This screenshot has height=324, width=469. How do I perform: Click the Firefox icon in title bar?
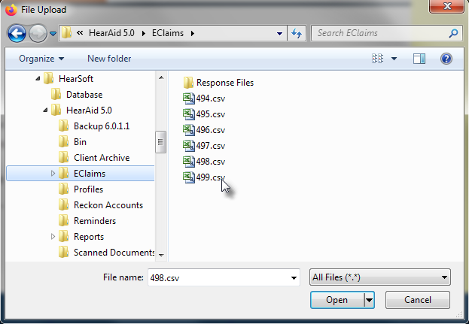click(11, 10)
